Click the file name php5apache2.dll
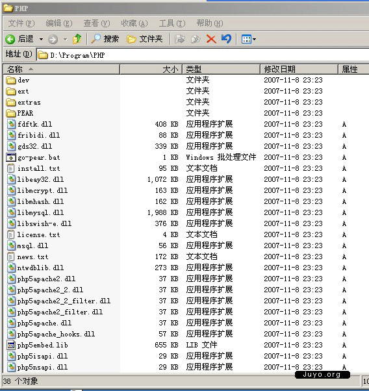This screenshot has width=369, height=391. click(46, 279)
